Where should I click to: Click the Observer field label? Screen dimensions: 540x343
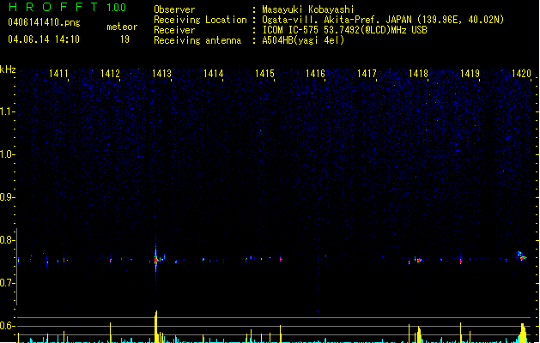[174, 9]
